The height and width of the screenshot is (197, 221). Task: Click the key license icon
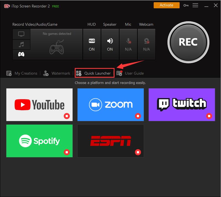coord(186,5)
